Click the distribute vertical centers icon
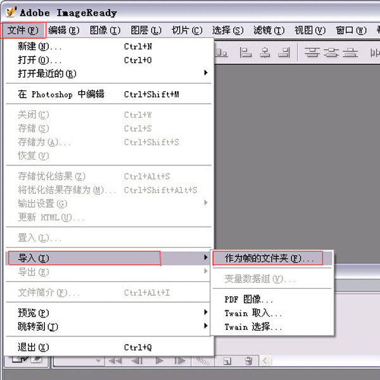380x380 pixels. (330, 53)
